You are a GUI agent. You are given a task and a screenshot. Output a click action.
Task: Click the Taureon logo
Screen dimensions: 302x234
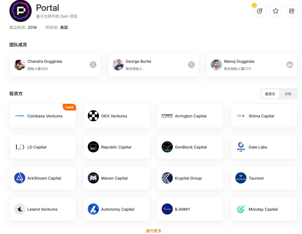241,178
